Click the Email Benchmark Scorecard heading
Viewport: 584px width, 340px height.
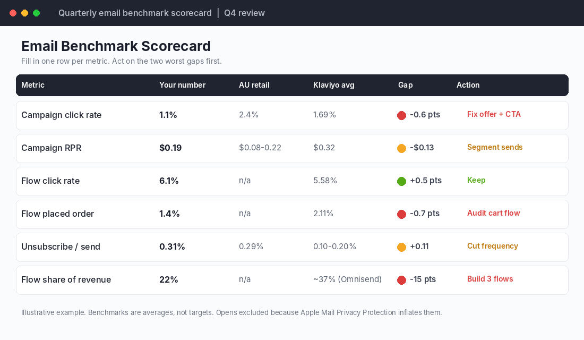[x=116, y=46]
